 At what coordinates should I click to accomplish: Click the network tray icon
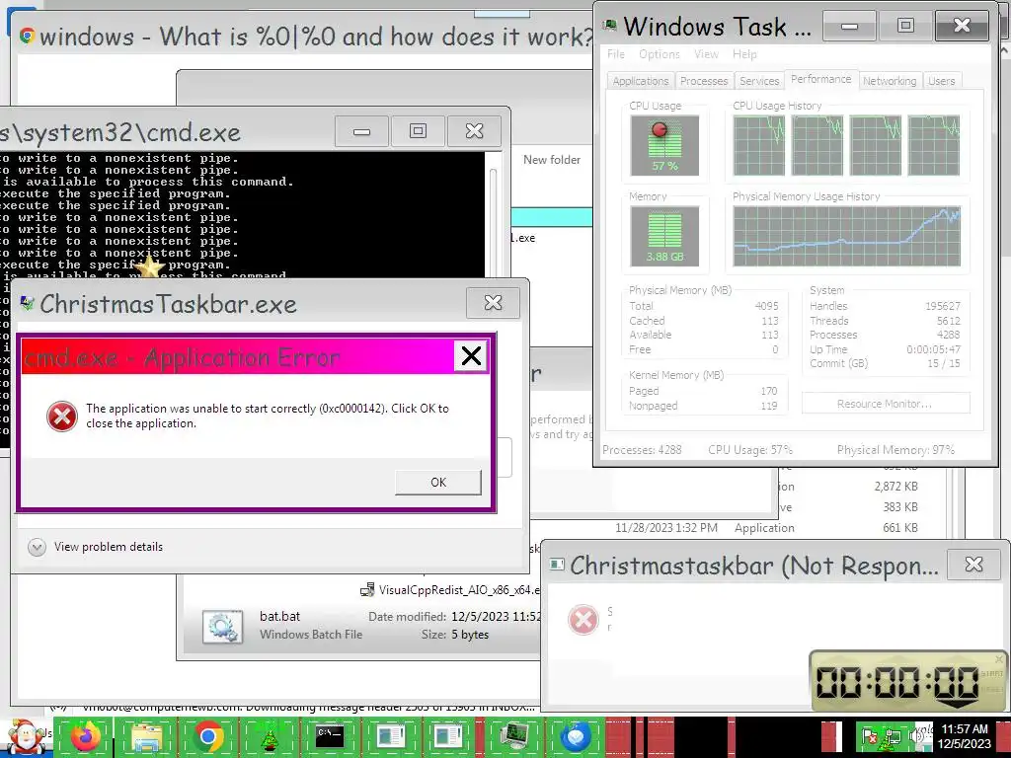coord(893,736)
